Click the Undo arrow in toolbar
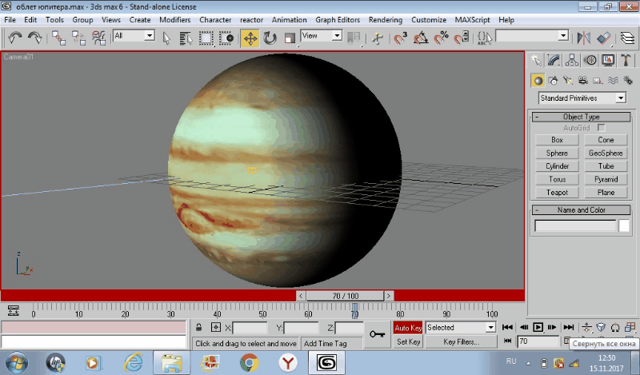This screenshot has height=375, width=640. 15,37
